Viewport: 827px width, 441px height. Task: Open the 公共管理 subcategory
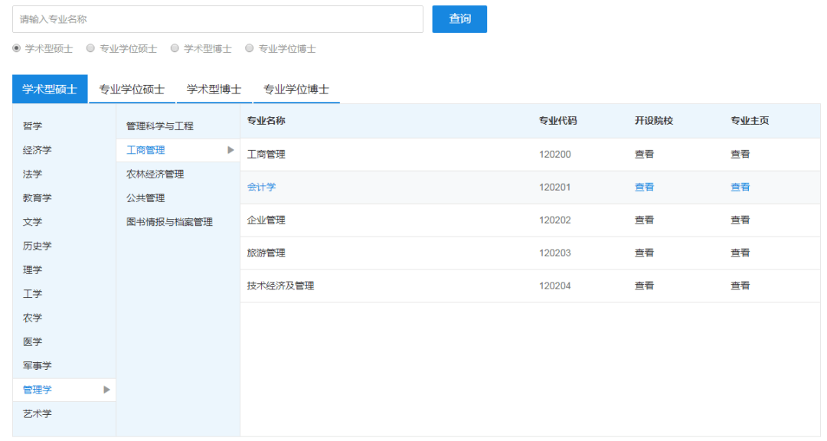pyautogui.click(x=145, y=198)
